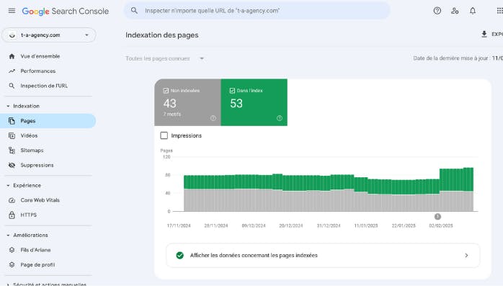Click the trend icon beside Performances
The height and width of the screenshot is (286, 503).
[x=12, y=71]
